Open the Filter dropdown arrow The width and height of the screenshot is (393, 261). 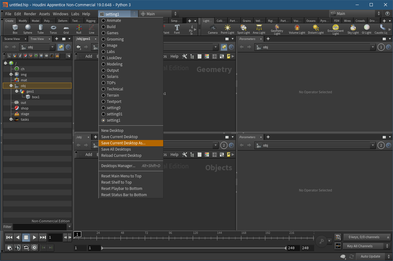pos(69,227)
